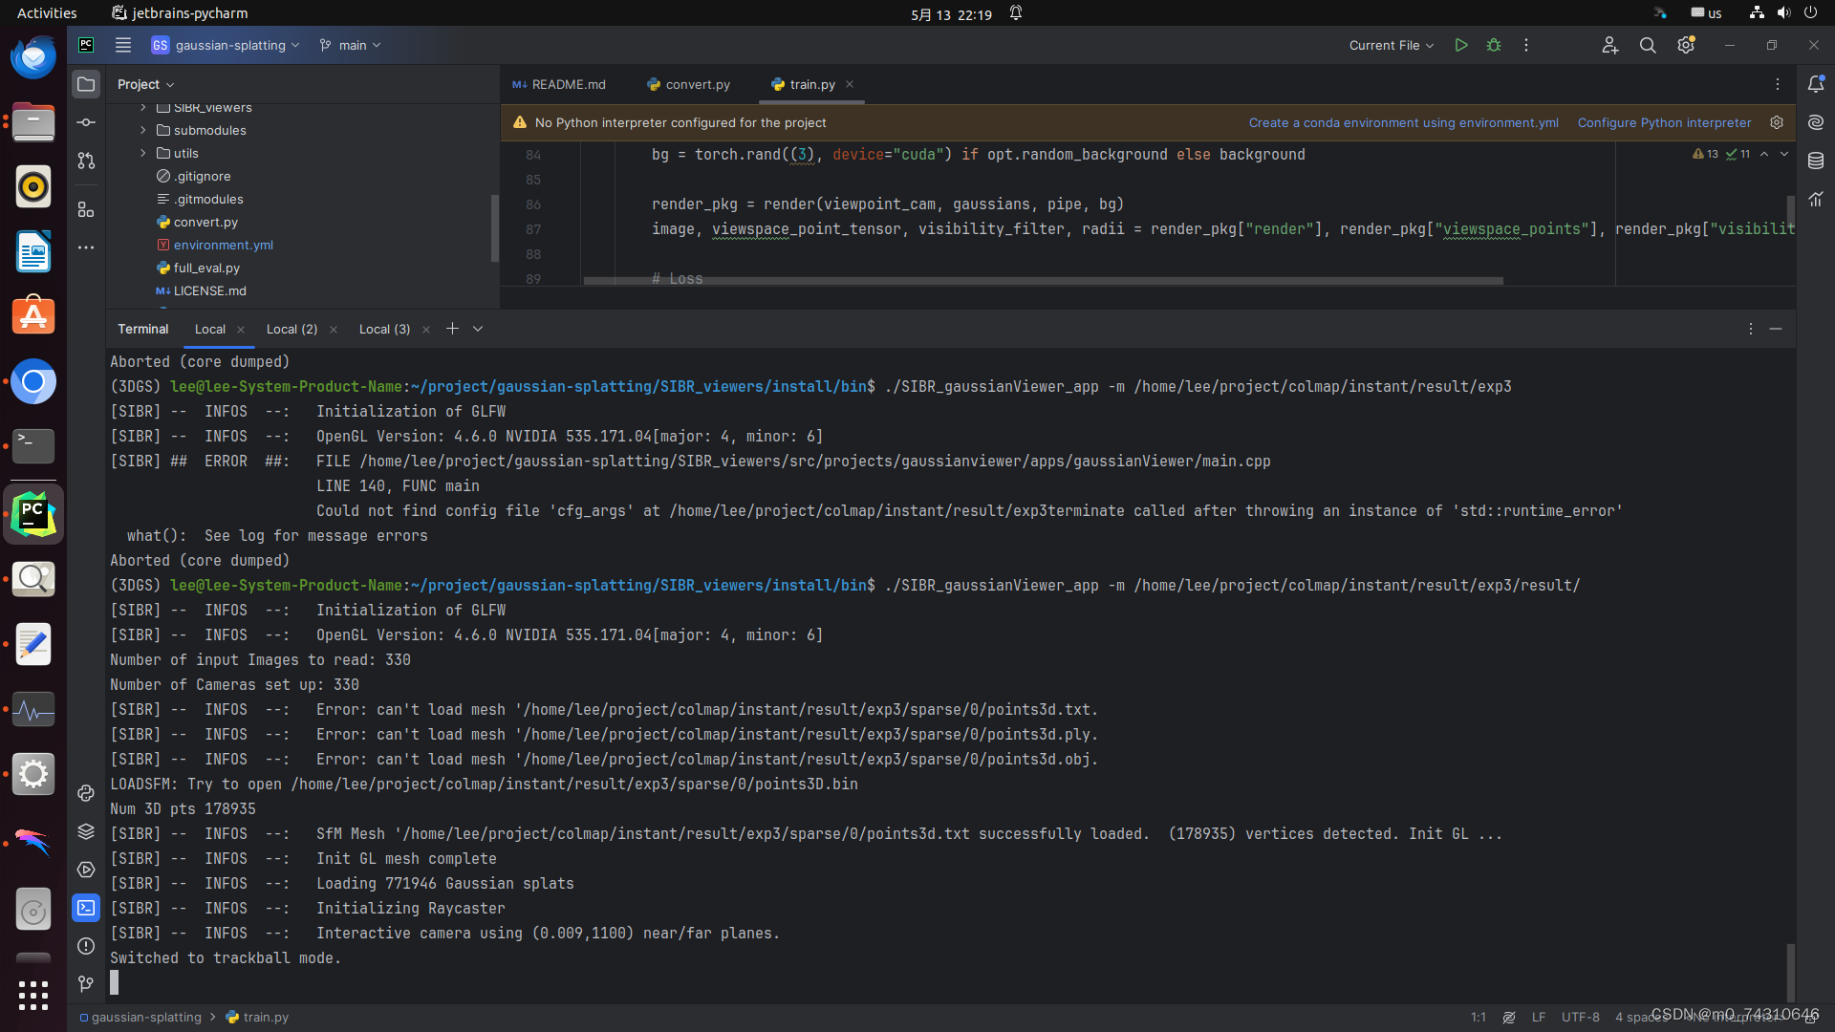The image size is (1835, 1032).
Task: Open the Notifications bell icon
Action: pos(1816,84)
